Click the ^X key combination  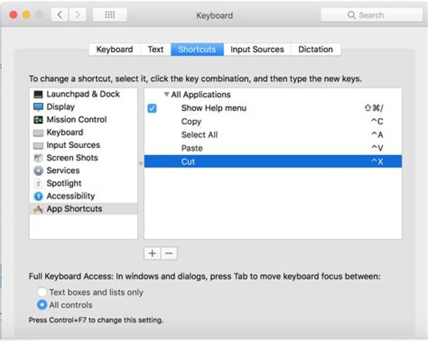pos(377,162)
